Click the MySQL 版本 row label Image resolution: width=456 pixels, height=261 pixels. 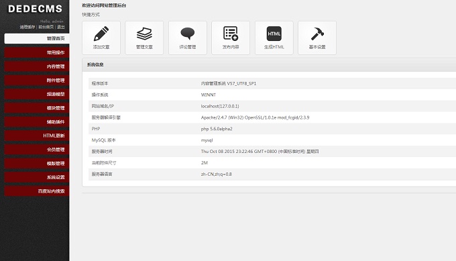103,140
